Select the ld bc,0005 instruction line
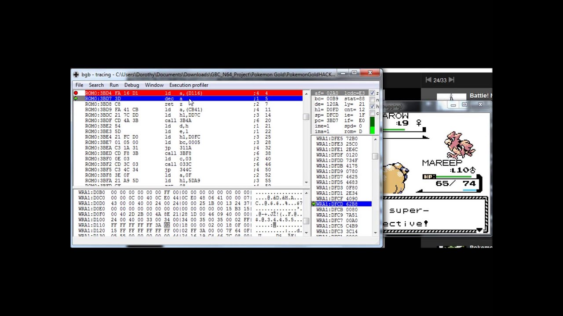Image resolution: width=563 pixels, height=316 pixels. 194,143
